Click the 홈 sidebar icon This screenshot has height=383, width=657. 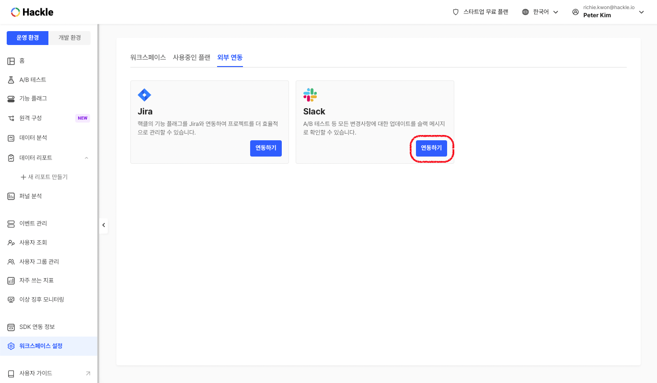[11, 61]
